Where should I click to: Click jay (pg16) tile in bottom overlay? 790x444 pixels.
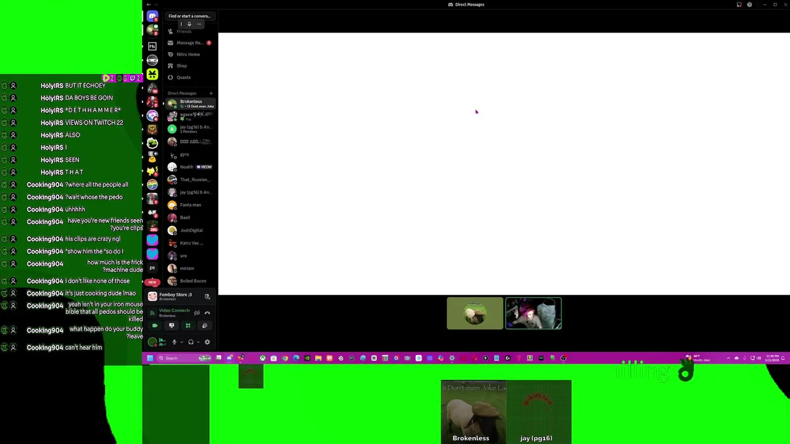point(539,412)
